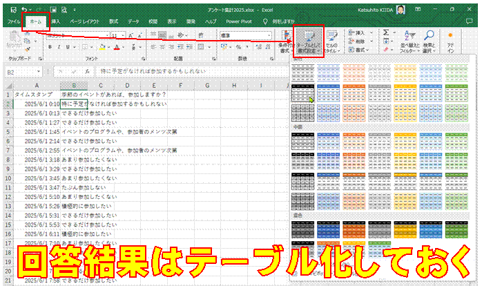Open the Name Box dropdown arrow

[39, 71]
